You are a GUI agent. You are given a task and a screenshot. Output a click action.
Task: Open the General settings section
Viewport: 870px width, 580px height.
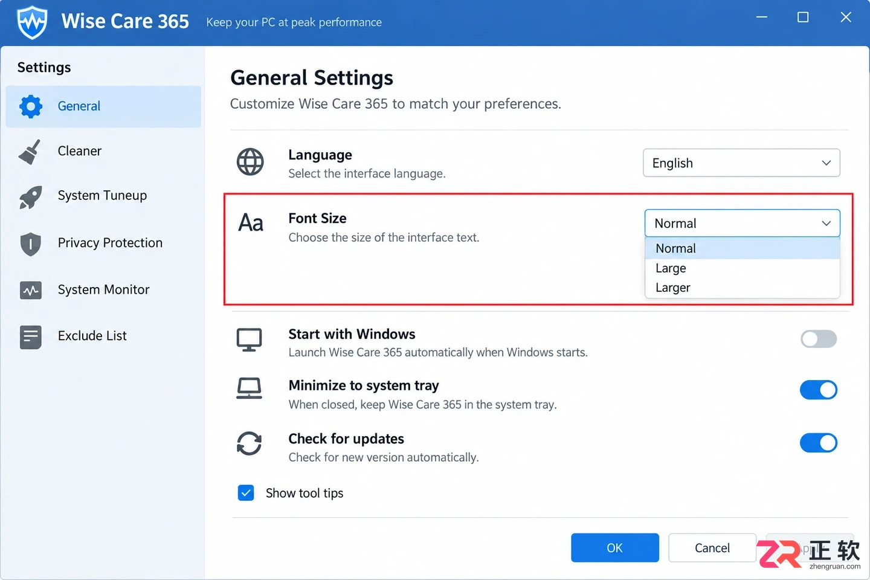tap(103, 106)
